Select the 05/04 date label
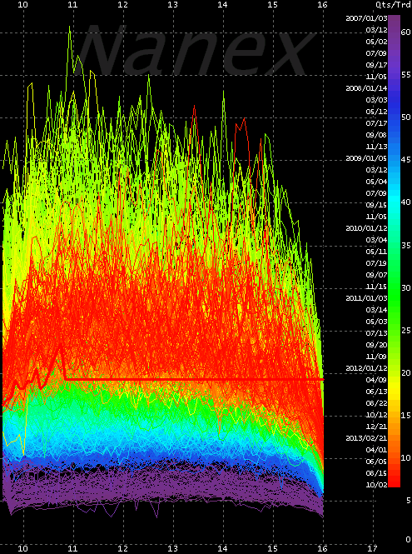The height and width of the screenshot is (554, 412). tap(377, 182)
